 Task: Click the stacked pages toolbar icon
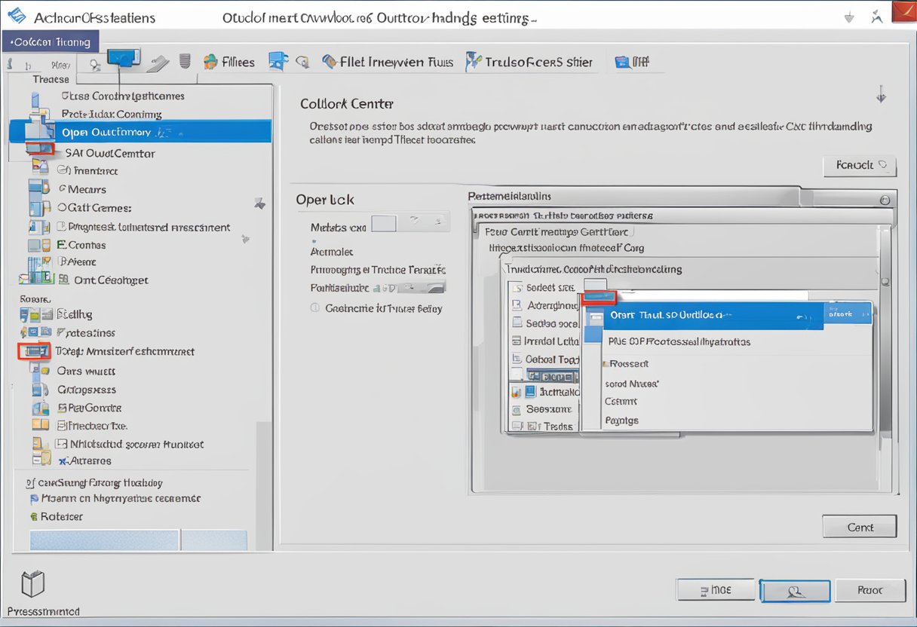point(185,61)
